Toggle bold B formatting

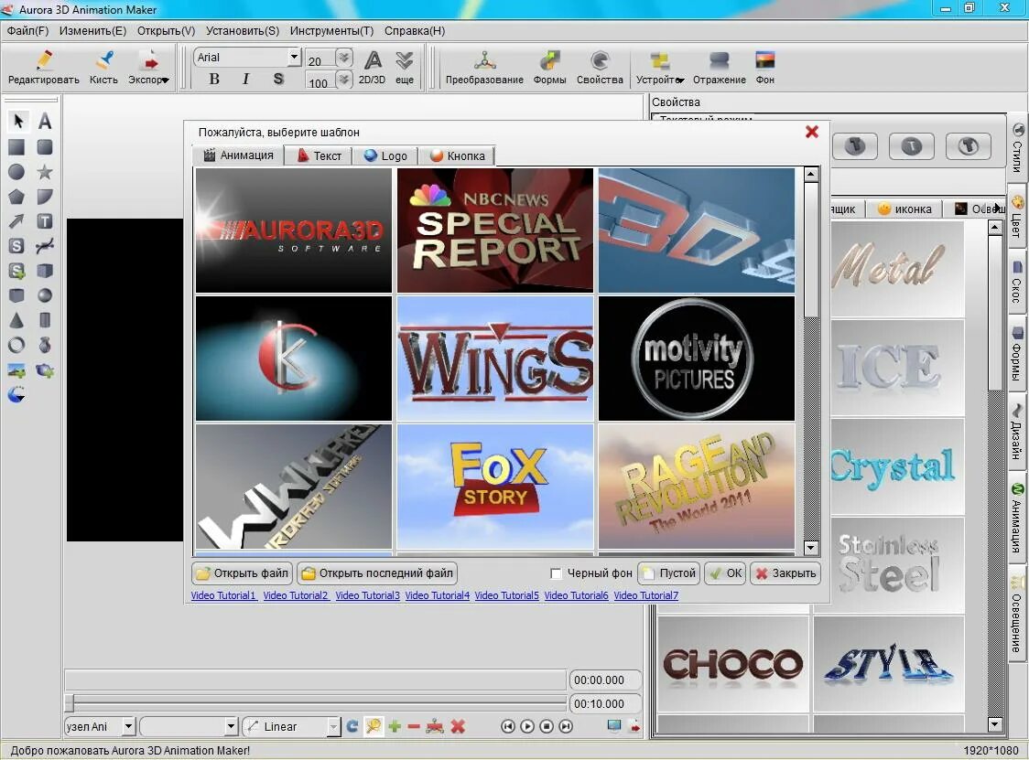[214, 79]
